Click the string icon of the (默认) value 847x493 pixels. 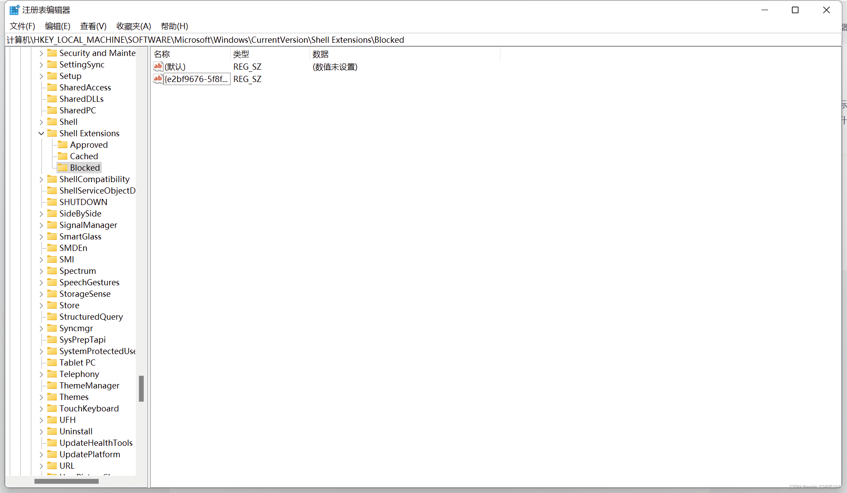pyautogui.click(x=158, y=67)
